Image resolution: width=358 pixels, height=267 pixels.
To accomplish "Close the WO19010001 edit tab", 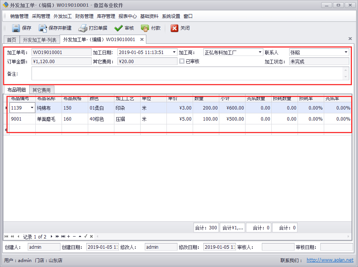I will [142, 39].
